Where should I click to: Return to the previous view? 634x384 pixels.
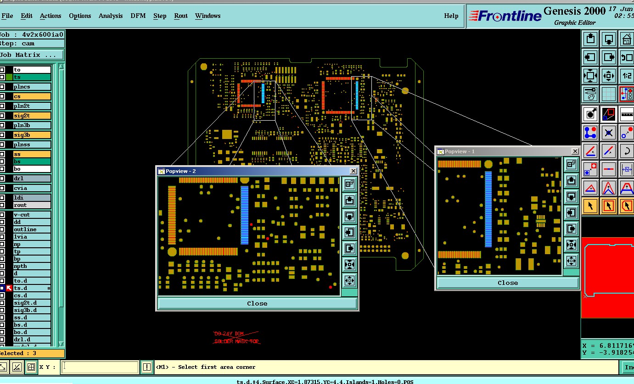point(627,57)
